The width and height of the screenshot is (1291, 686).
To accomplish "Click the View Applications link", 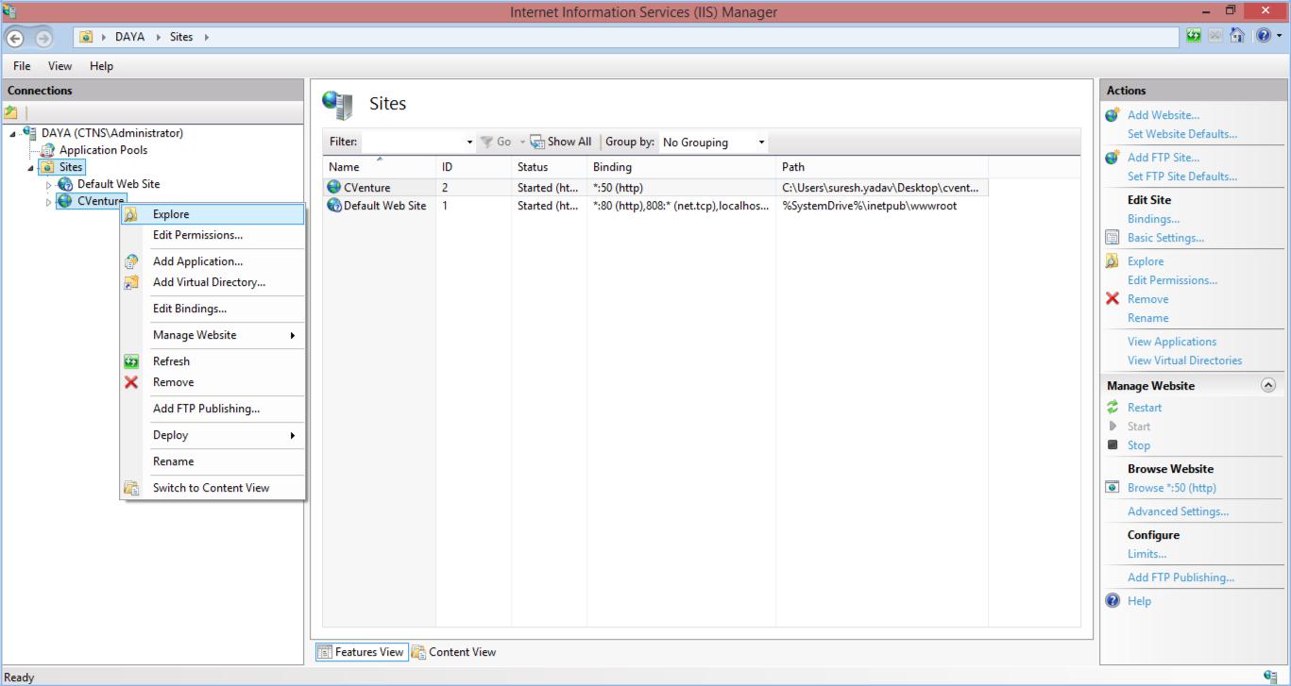I will pos(1172,342).
